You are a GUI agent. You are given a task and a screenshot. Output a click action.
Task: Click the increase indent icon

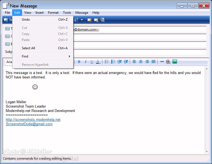coord(126,62)
